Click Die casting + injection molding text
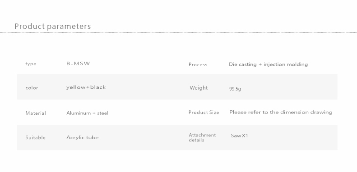This screenshot has height=172, width=357. (268, 64)
